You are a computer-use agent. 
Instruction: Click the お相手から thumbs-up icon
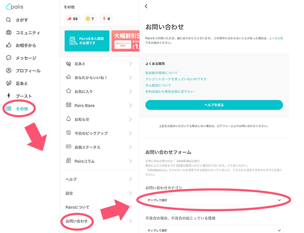[9, 45]
